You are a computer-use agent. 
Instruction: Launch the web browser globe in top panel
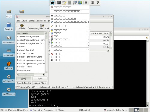tap(80, 3)
